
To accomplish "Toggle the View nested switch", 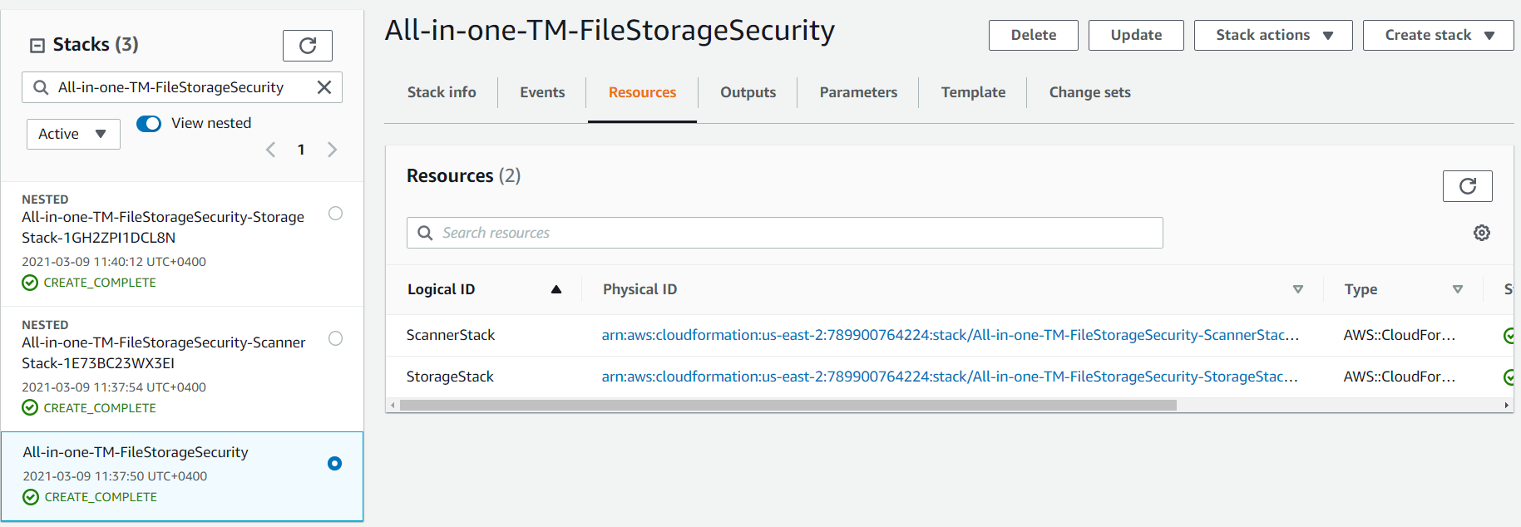I will 149,124.
